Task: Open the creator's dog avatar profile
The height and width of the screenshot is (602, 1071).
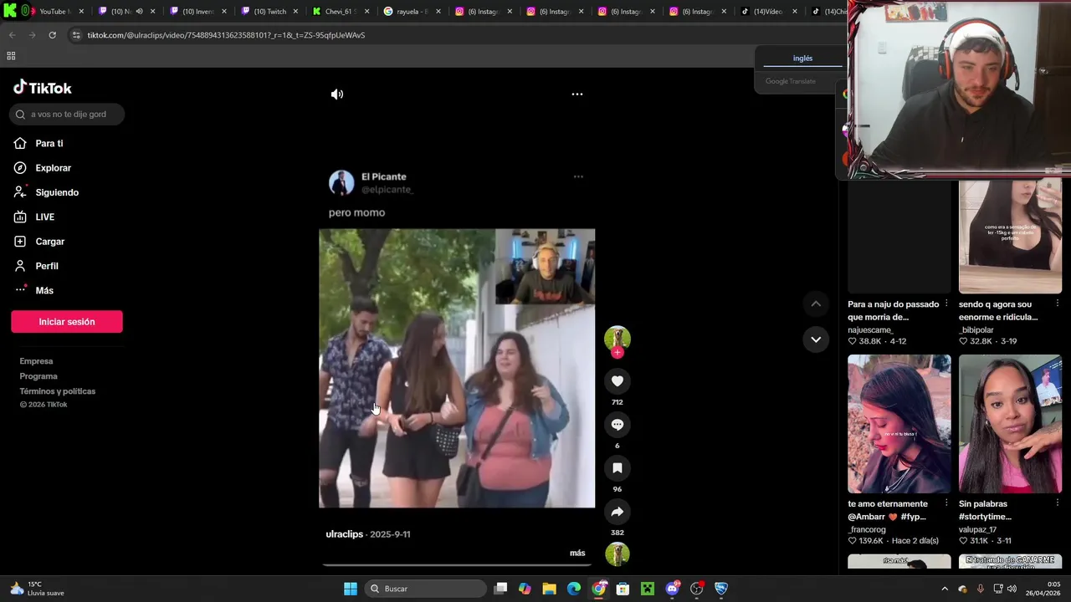Action: [x=617, y=338]
